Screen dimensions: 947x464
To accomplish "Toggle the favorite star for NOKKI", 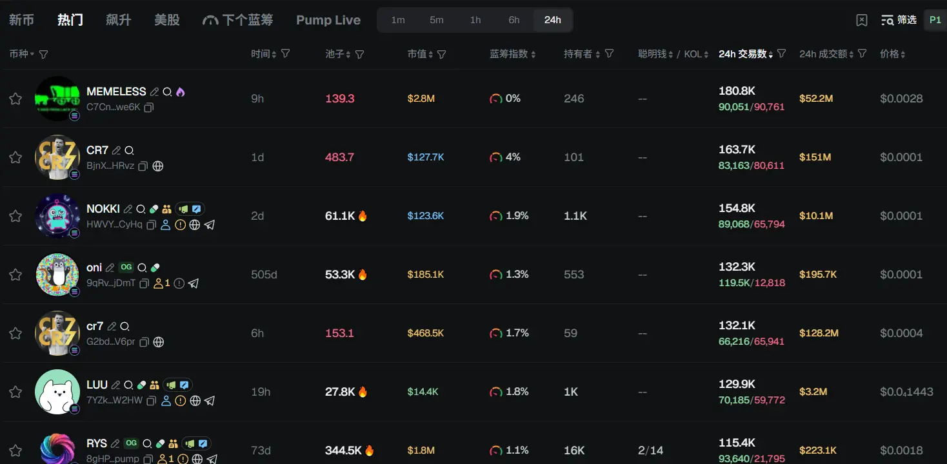I will tap(15, 216).
